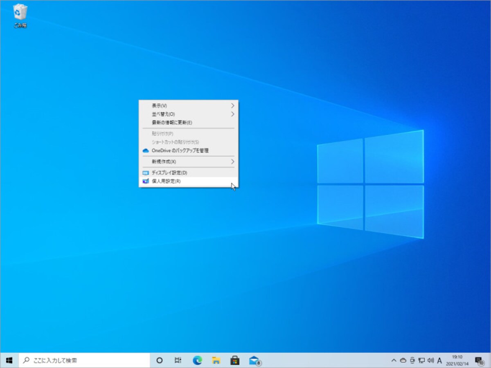491x368 pixels.
Task: Launch Microsoft Edge from the taskbar
Action: pyautogui.click(x=198, y=360)
